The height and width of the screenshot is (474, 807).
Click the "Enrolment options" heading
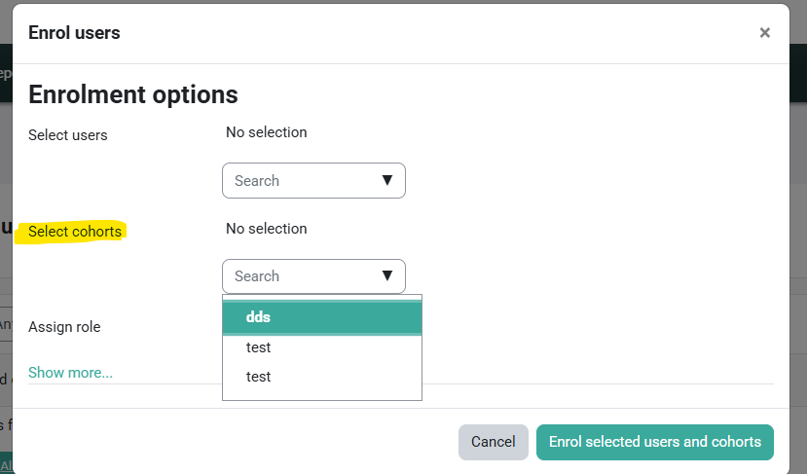click(133, 94)
